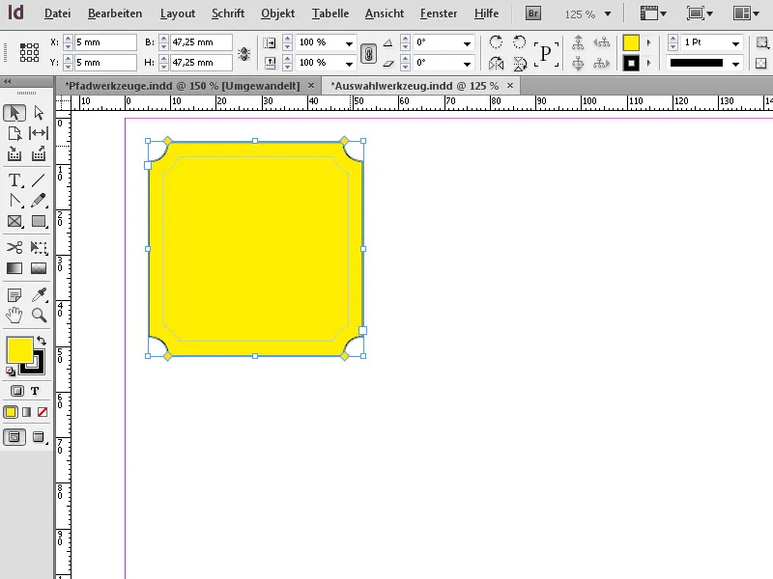Click yellow fill swatch in toolbox

click(x=19, y=349)
